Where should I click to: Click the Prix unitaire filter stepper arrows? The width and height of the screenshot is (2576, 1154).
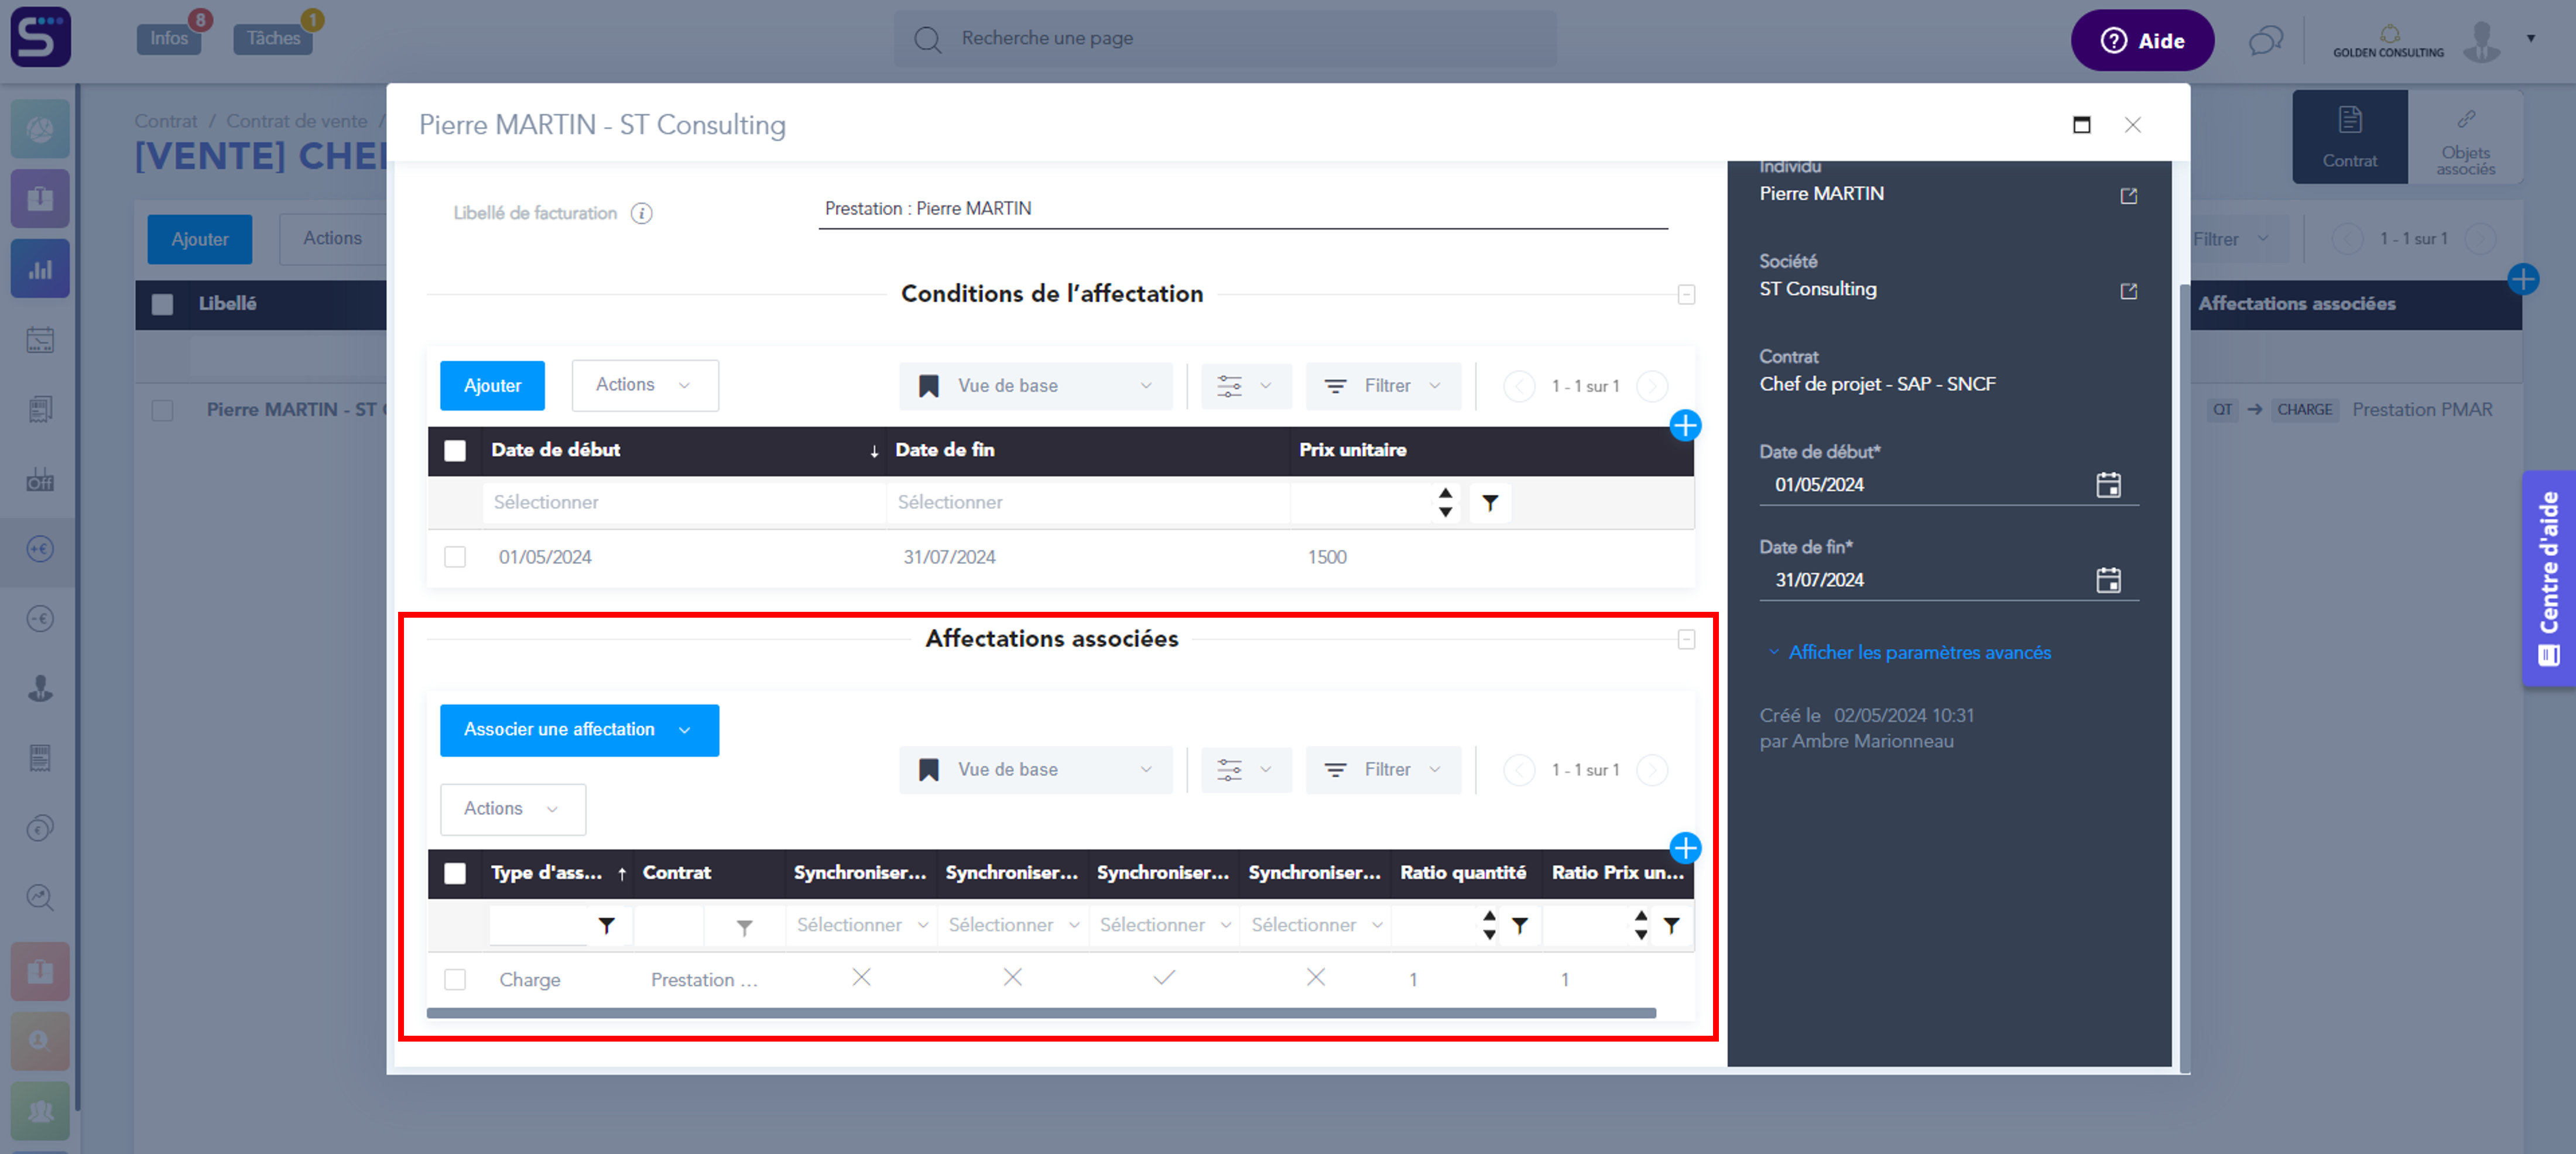tap(1445, 503)
